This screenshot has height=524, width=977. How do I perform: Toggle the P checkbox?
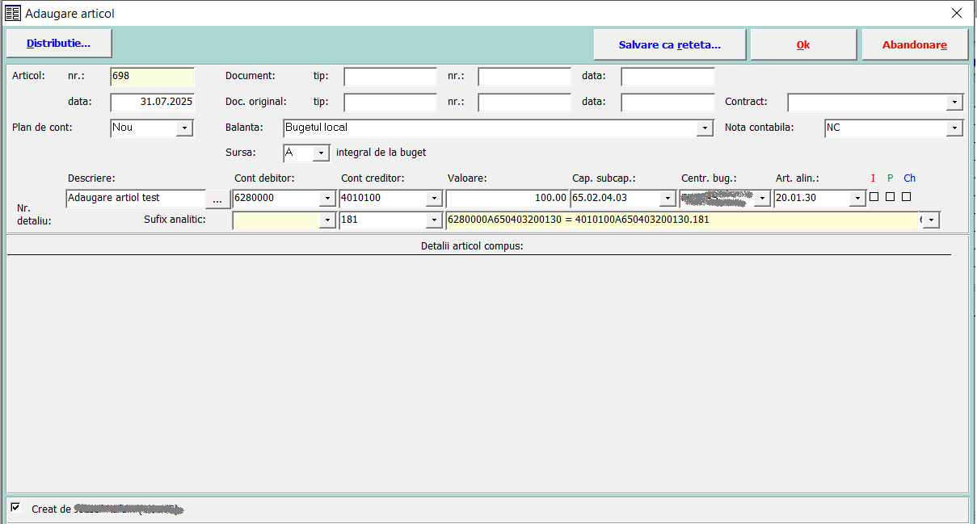click(890, 197)
